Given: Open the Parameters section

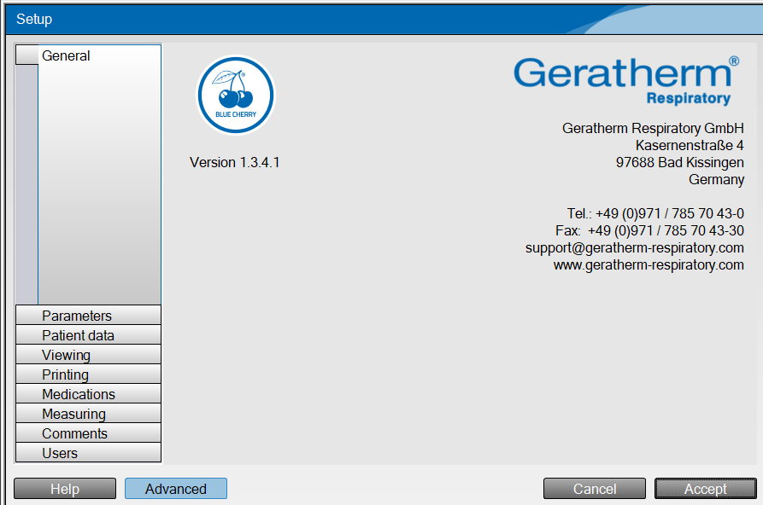Looking at the screenshot, I should (x=88, y=316).
